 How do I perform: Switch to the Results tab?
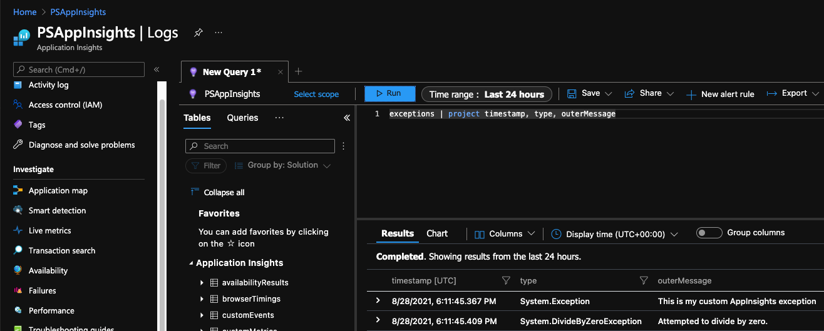click(x=398, y=233)
